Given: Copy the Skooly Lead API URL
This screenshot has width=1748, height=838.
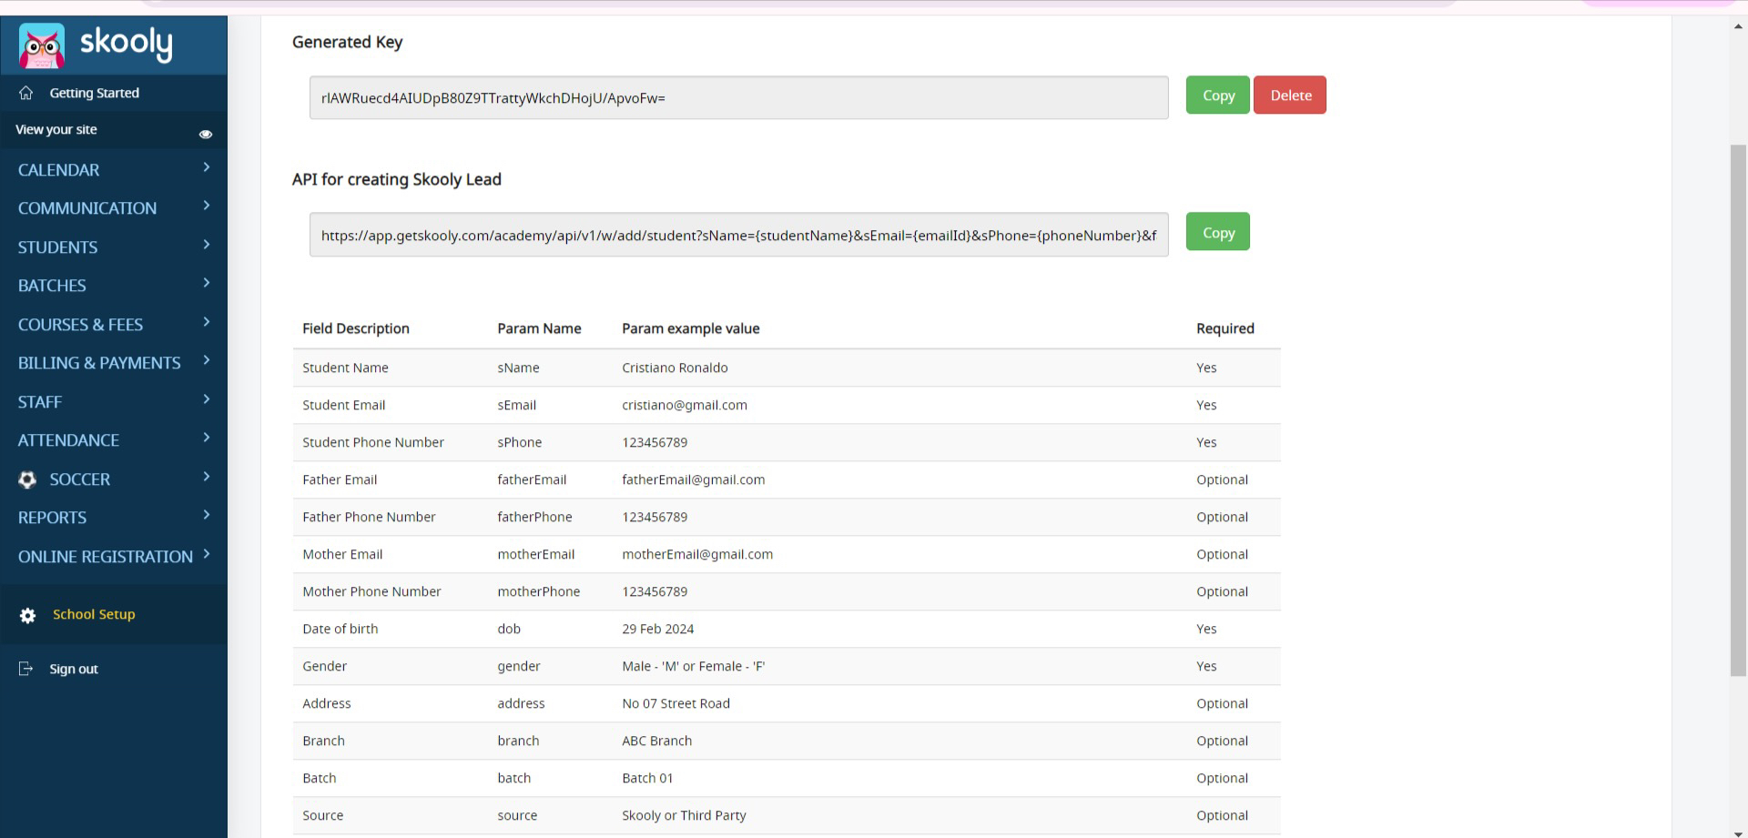Looking at the screenshot, I should pos(1218,231).
